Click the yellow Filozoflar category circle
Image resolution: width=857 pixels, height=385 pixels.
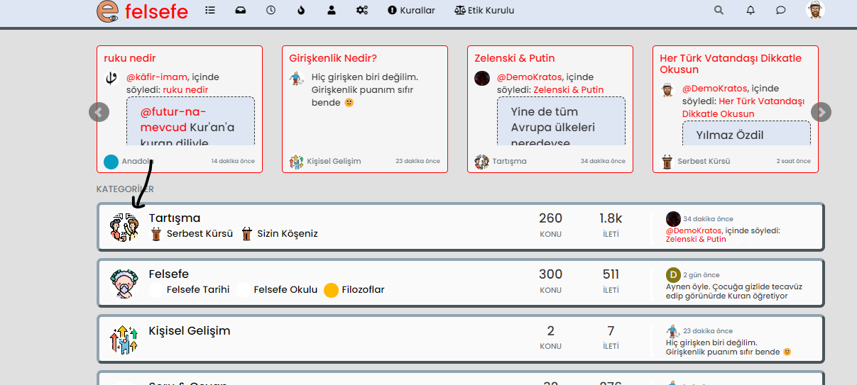point(331,290)
